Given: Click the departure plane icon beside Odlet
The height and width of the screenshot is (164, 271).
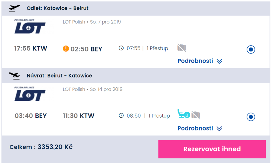Looking at the screenshot, I should pos(14,8).
